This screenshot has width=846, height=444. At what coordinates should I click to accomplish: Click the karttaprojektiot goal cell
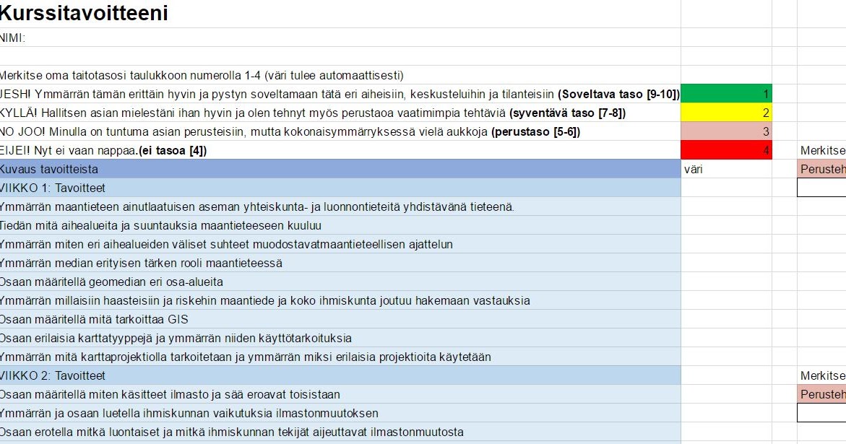(217, 356)
